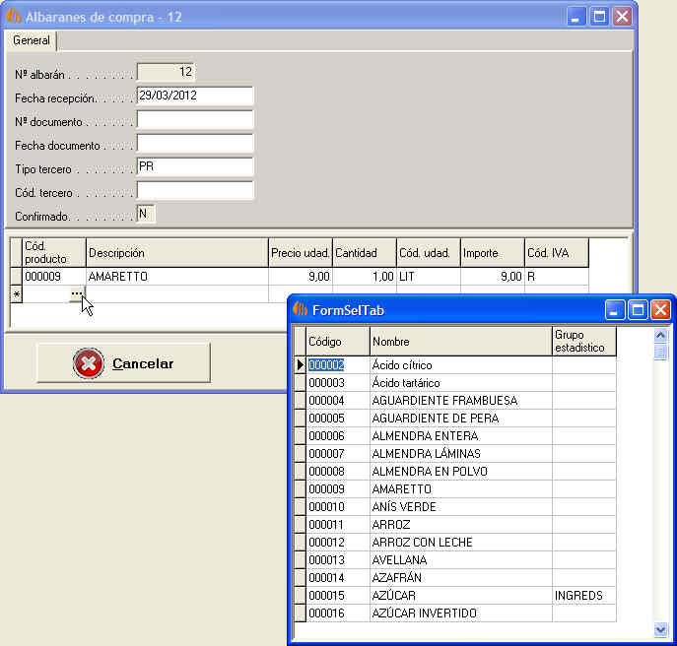Click the FormSelTab scrollbar down arrow
The width and height of the screenshot is (677, 646).
click(660, 629)
